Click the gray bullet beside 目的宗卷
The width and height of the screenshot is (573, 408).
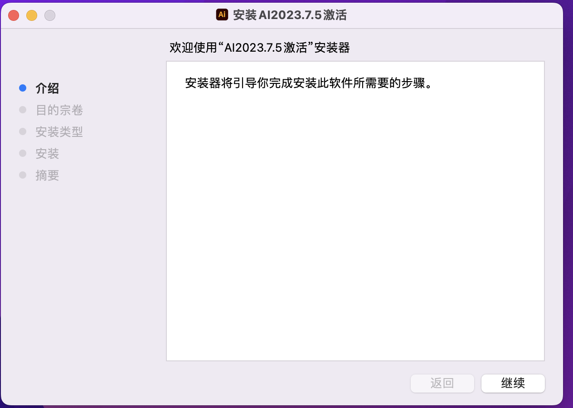coord(23,110)
